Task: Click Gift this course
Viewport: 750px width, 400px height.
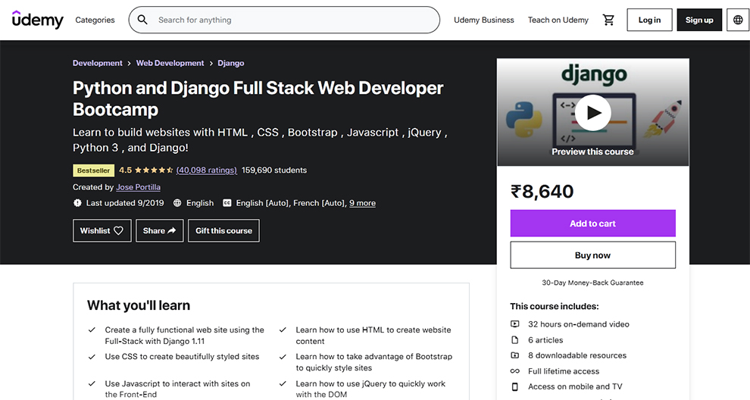Action: (223, 230)
